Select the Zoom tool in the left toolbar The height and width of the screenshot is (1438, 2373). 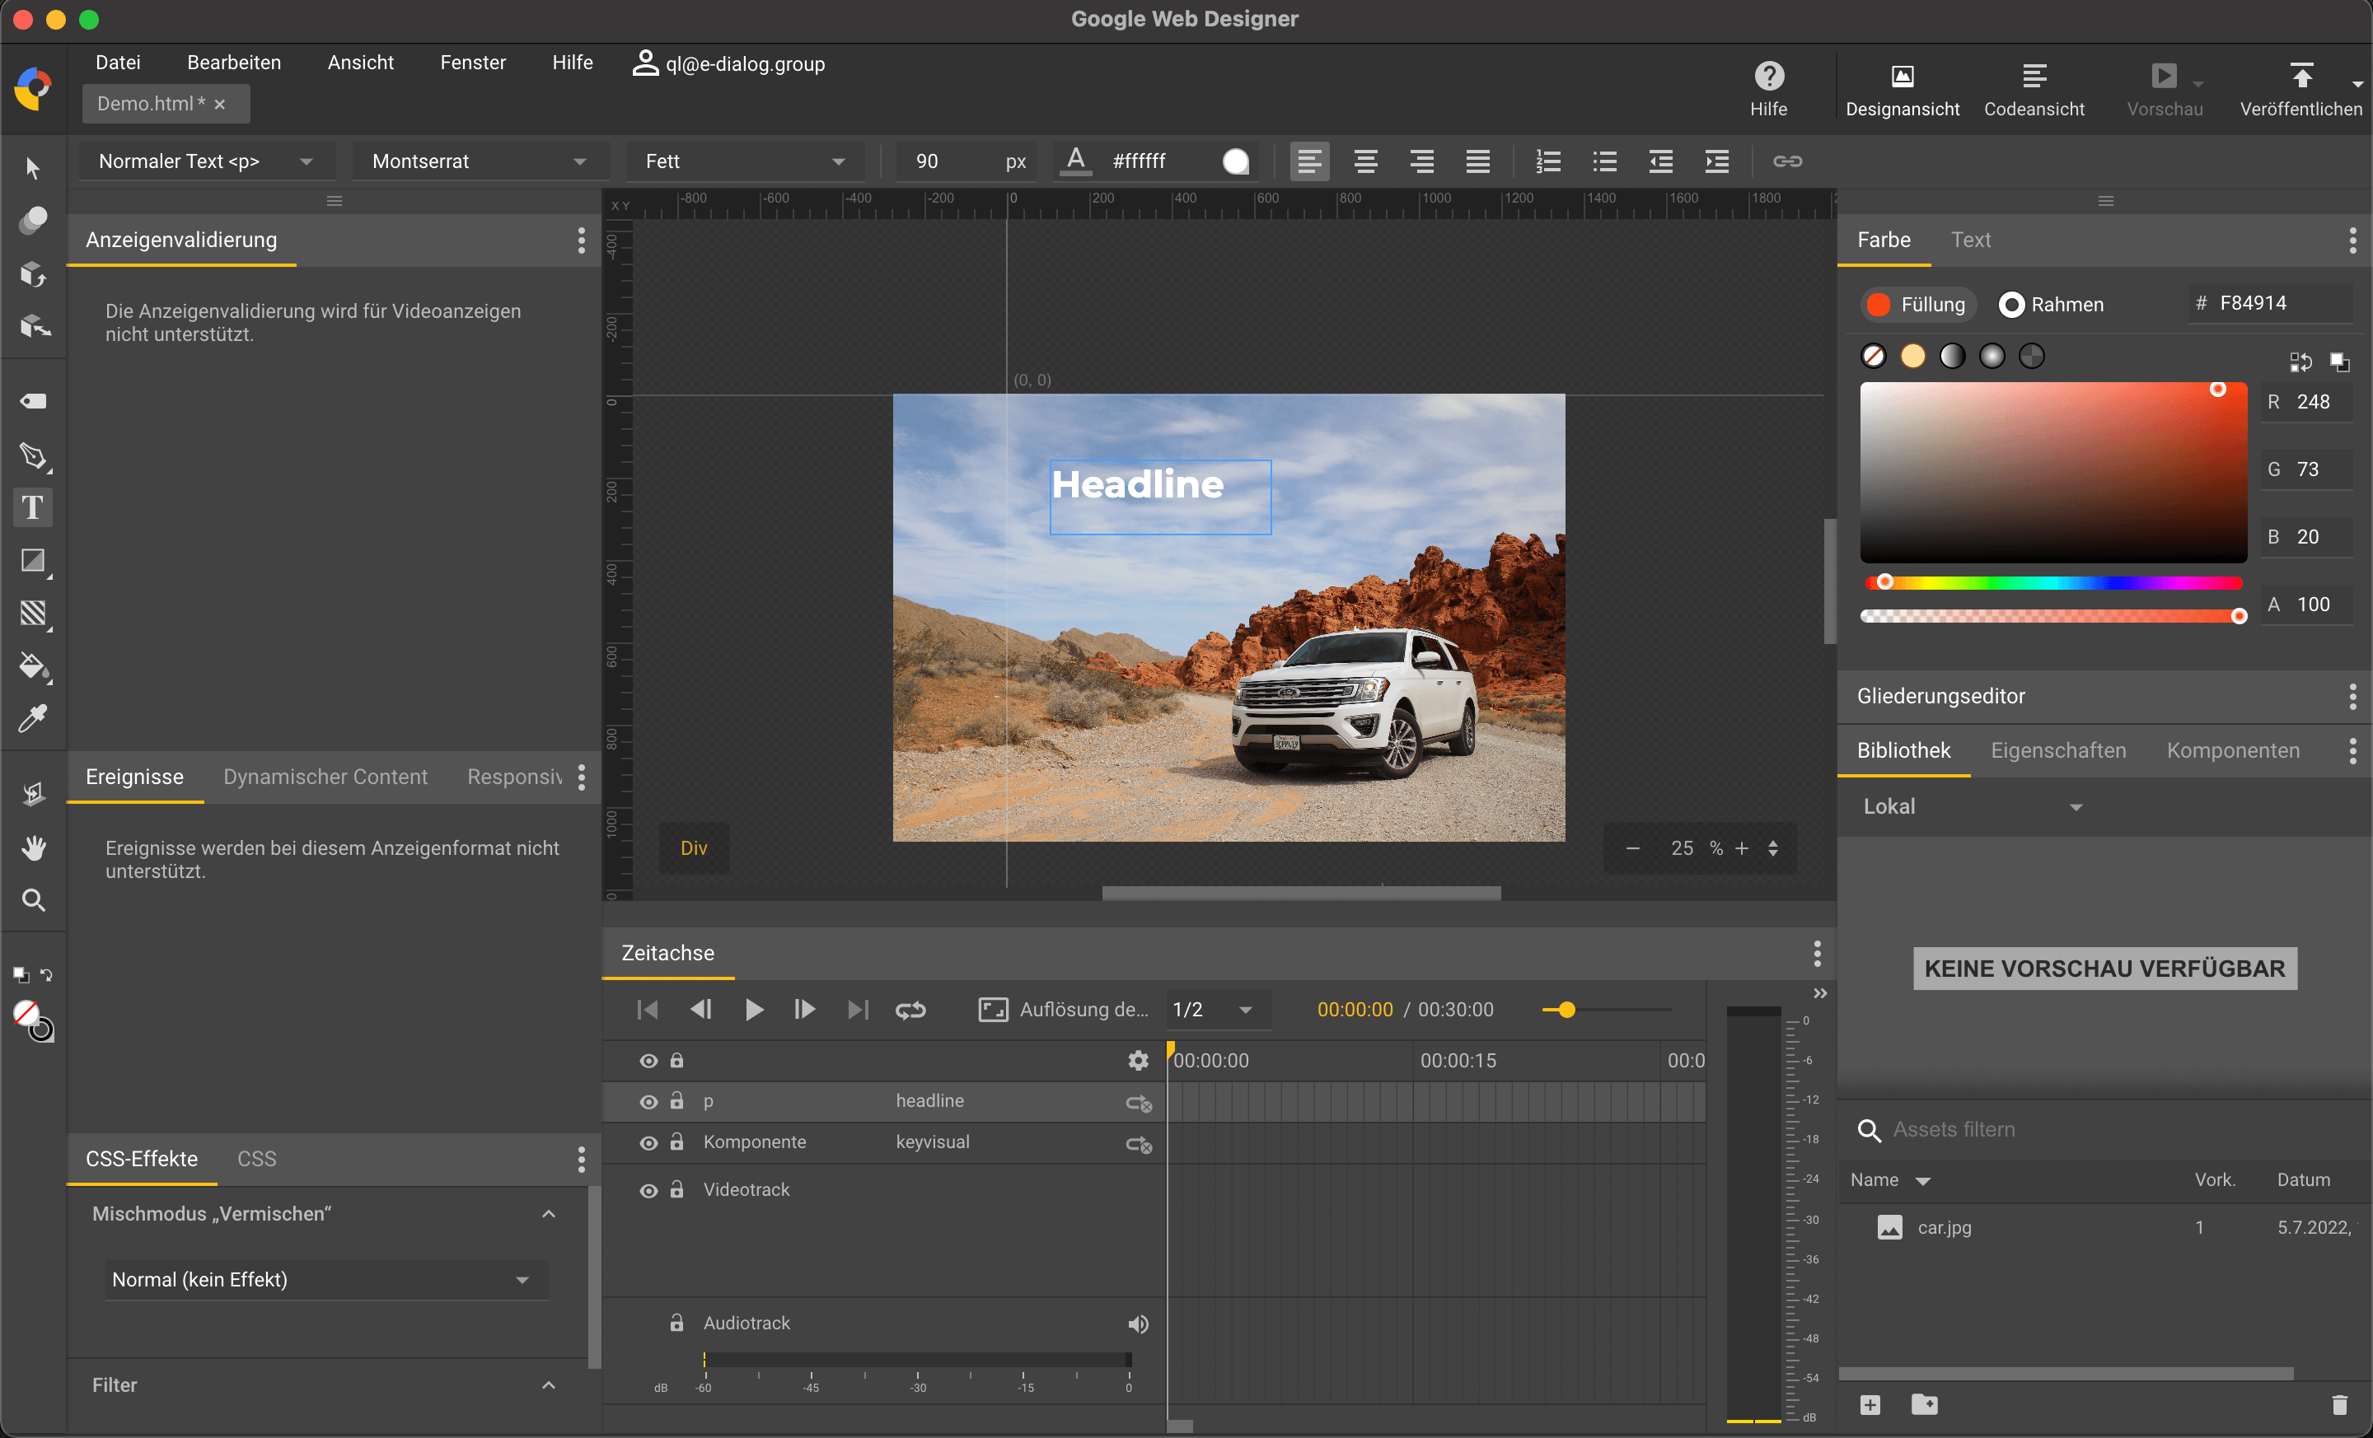click(33, 900)
